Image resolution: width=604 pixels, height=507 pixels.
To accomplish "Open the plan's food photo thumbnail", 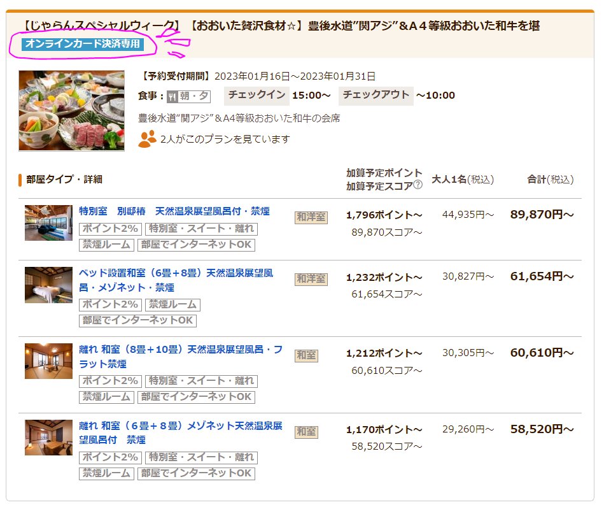I will (x=72, y=111).
